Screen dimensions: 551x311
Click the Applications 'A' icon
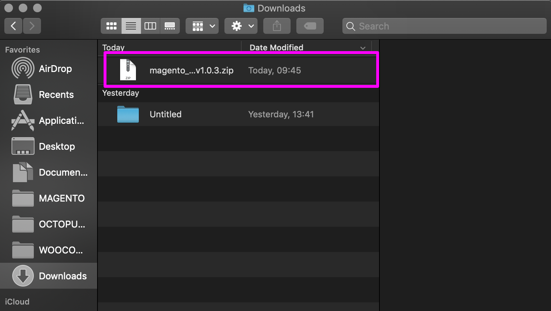click(23, 120)
